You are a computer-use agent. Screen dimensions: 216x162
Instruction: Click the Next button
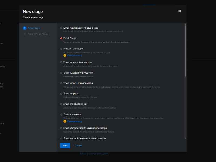(65, 146)
